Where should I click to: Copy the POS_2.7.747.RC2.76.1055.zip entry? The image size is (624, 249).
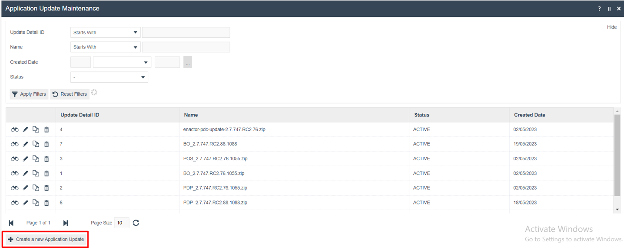[36, 158]
